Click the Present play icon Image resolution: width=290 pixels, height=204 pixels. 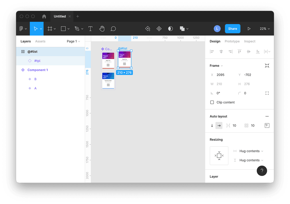pos(249,29)
